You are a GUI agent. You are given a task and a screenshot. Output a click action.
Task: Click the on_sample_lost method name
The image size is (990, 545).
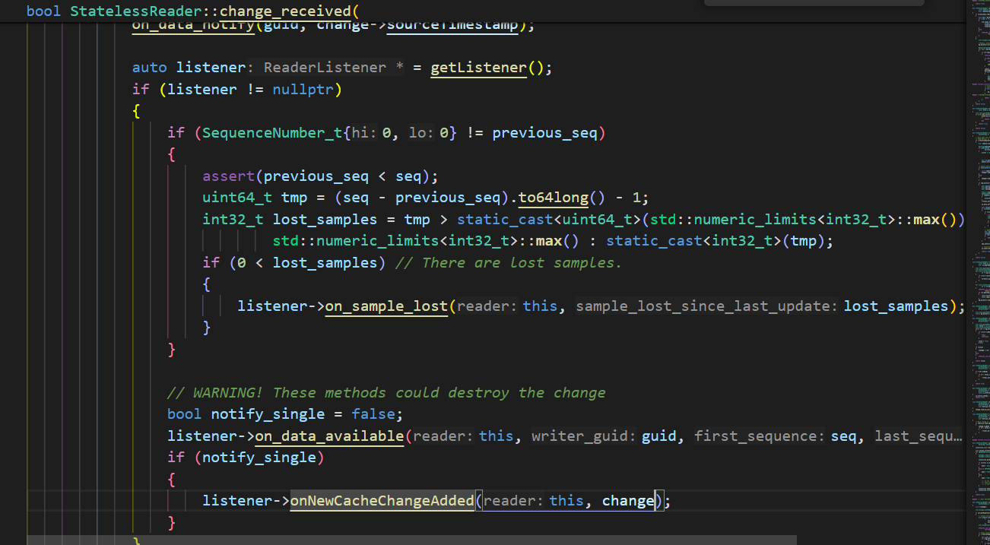pos(386,306)
